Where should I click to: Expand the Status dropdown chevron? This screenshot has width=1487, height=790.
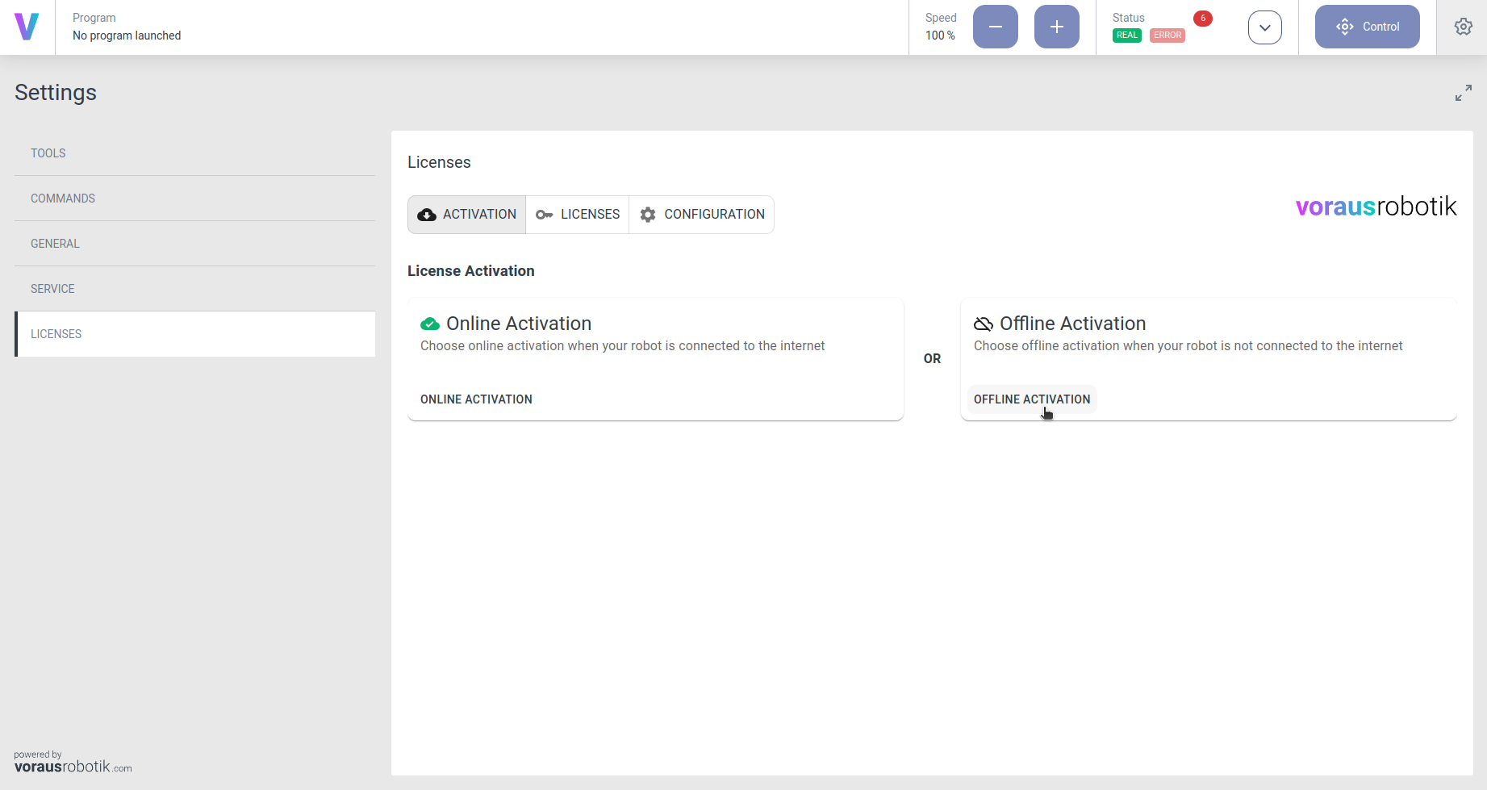click(1264, 27)
